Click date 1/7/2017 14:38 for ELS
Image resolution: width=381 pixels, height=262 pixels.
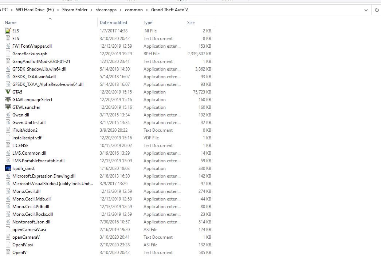114,31
